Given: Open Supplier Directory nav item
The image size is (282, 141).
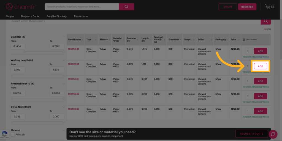Looking at the screenshot, I should click(57, 16).
